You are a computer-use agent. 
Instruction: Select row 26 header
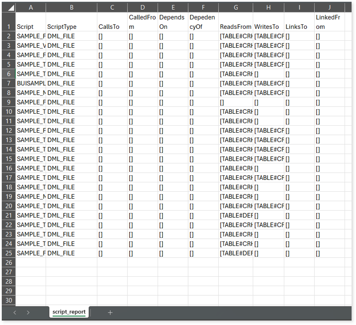click(8, 263)
